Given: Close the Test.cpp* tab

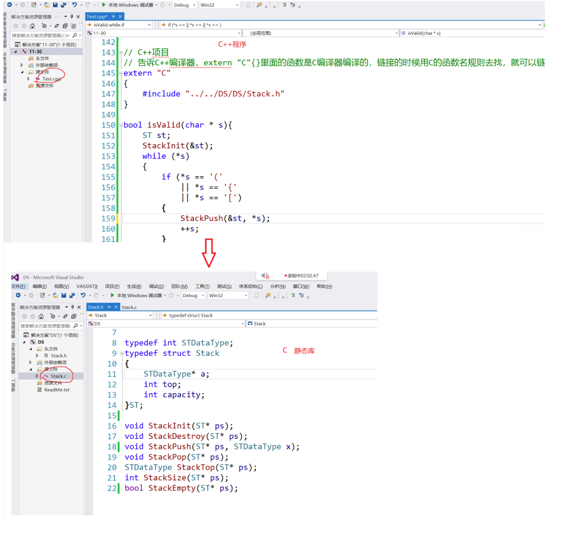Looking at the screenshot, I should tap(120, 16).
